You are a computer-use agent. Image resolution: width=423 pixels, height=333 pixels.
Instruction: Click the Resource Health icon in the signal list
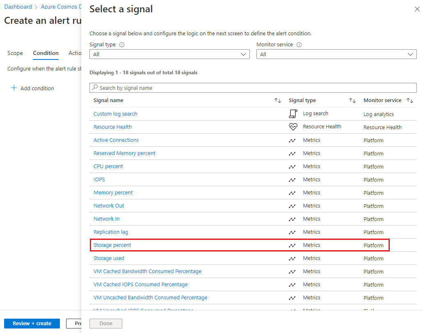293,127
